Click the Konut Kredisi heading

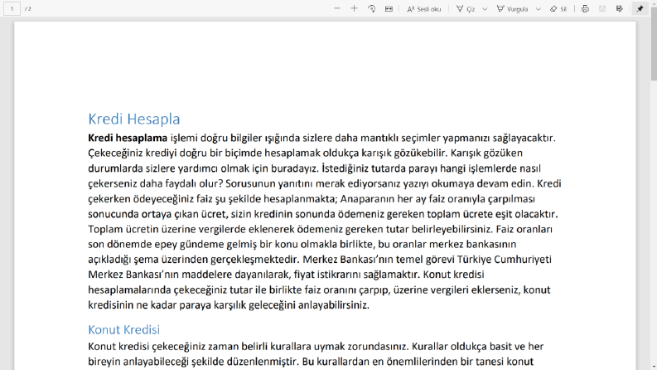pyautogui.click(x=123, y=329)
